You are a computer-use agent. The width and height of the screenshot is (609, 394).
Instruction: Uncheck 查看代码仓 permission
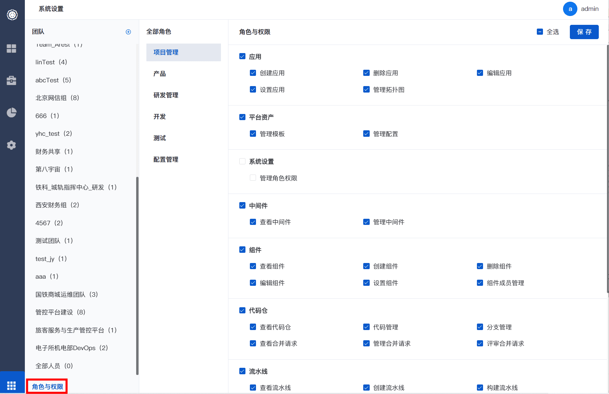253,327
